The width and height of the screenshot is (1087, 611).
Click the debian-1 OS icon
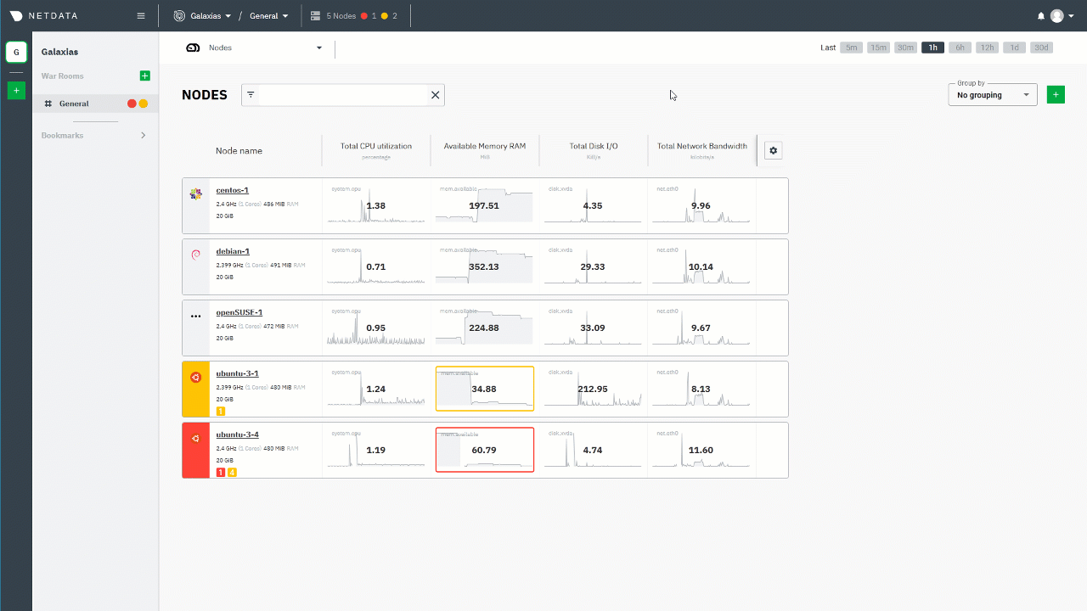coord(196,255)
